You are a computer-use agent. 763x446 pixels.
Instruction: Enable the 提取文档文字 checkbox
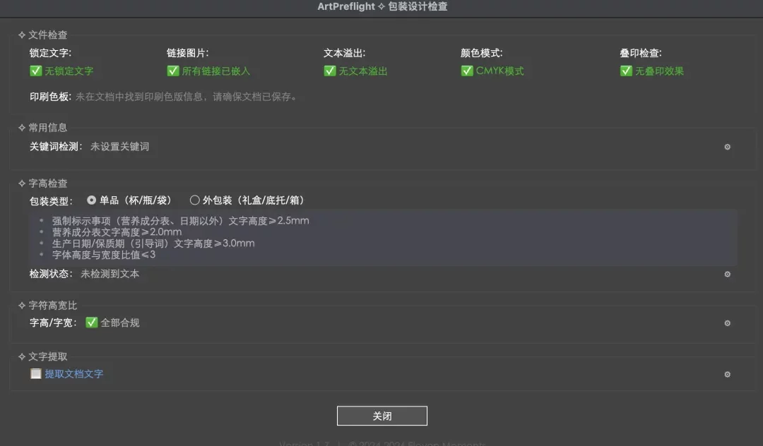(x=35, y=373)
